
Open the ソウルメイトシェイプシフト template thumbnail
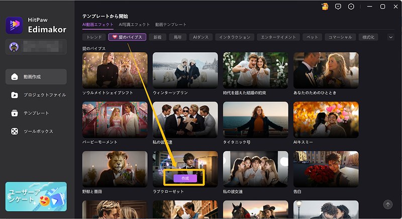[115, 70]
